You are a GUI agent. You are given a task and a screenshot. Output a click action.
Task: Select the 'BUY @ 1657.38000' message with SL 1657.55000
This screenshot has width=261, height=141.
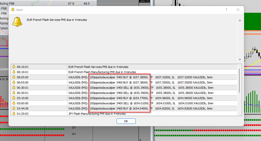140,82
